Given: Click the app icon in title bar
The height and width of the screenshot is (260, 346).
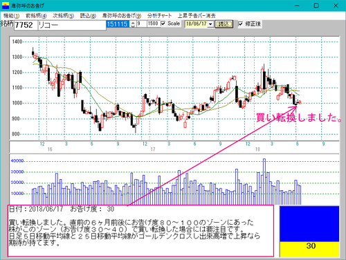Looking at the screenshot, I should [x=6, y=6].
